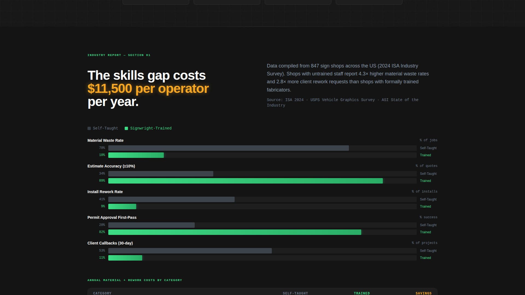Viewport: 525px width, 295px height.
Task: Click the Client Callbacks (30-day) heading
Action: pos(110,243)
